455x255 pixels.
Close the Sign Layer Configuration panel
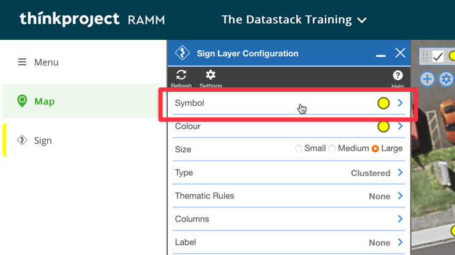click(x=400, y=53)
